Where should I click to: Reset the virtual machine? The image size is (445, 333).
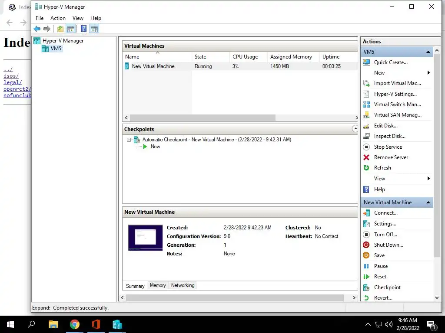[380, 276]
